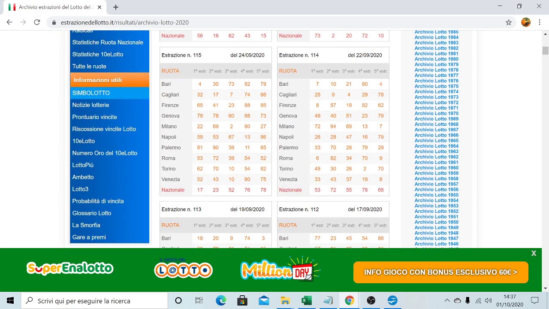Go back to previous page
Screen dimensions: 549x309
9,22
